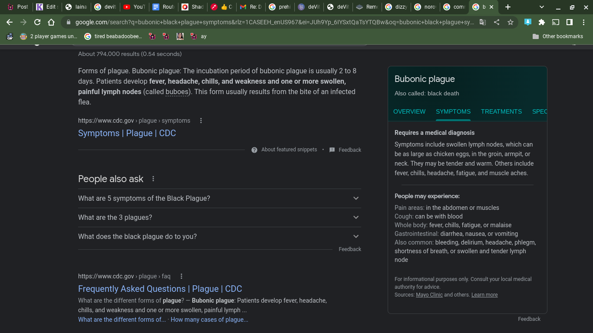Click Feedback below the knowledge panel
Screen dimensions: 593x333
[529, 319]
